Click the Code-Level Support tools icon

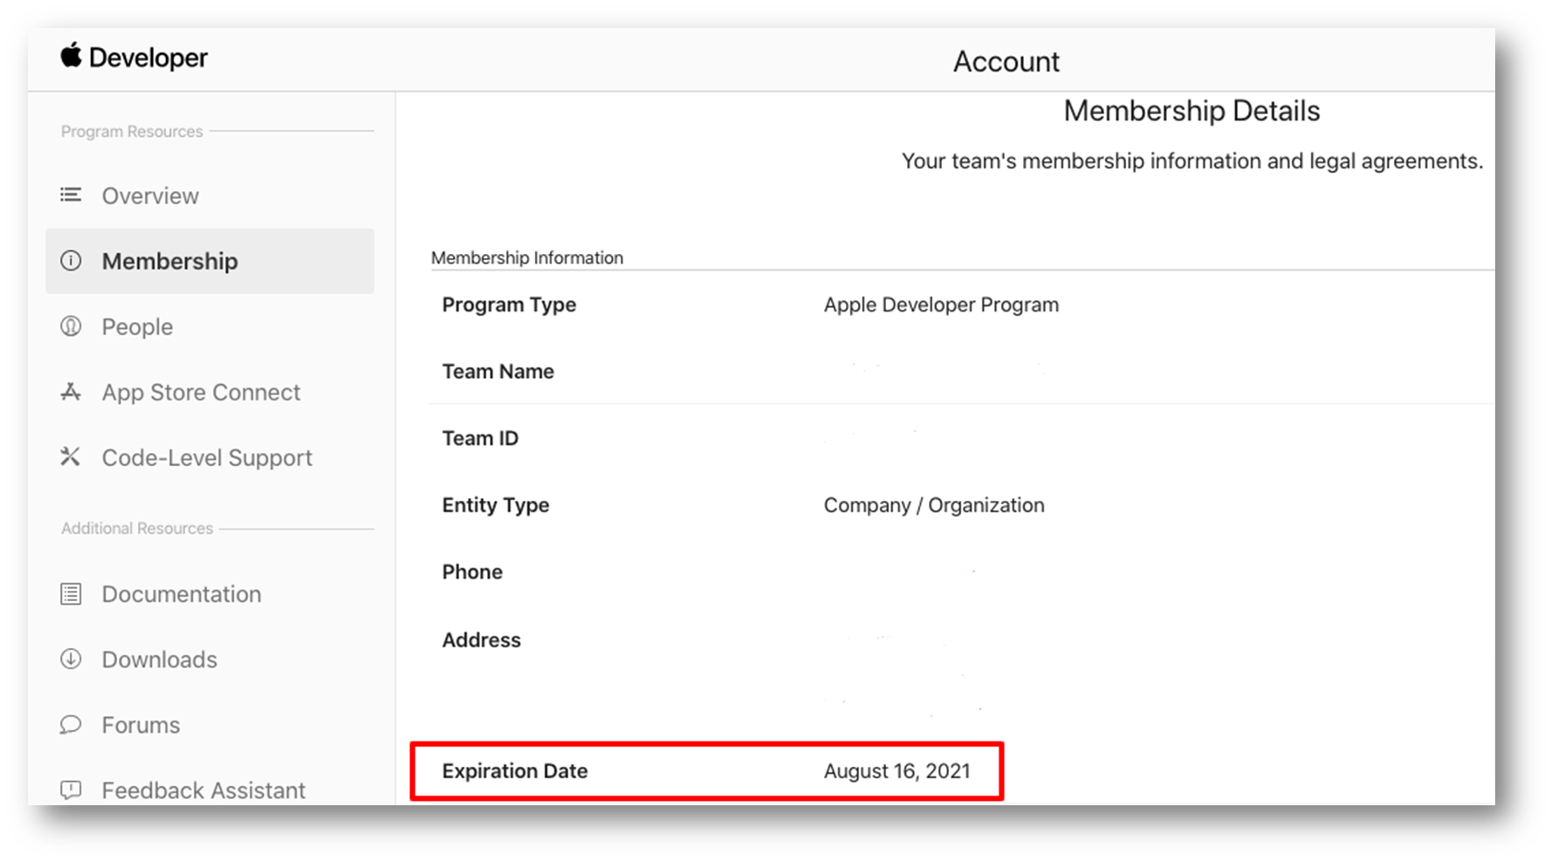71,456
